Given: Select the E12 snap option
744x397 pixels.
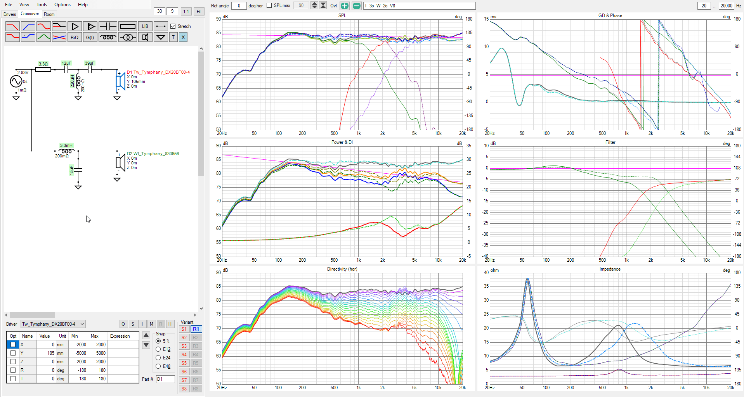Looking at the screenshot, I should (158, 349).
